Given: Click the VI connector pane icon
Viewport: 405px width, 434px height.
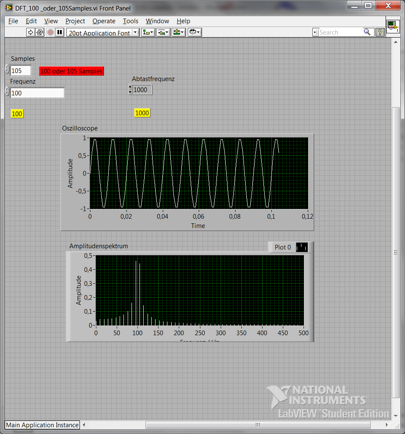Looking at the screenshot, I should pos(393,27).
